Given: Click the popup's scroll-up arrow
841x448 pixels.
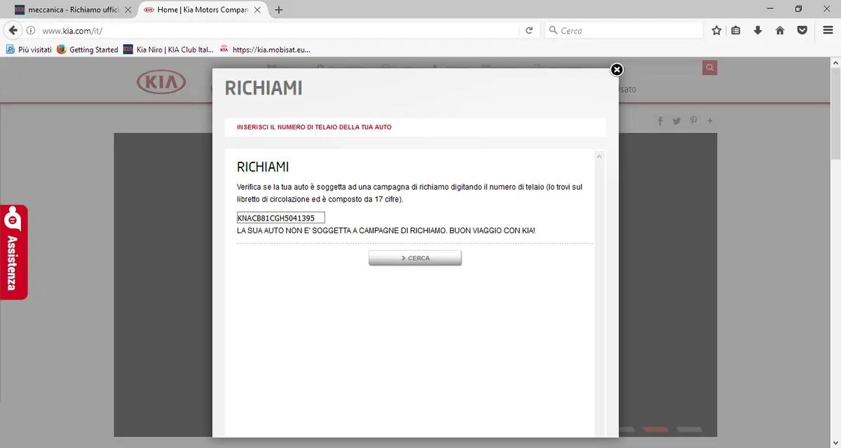Looking at the screenshot, I should point(599,157).
